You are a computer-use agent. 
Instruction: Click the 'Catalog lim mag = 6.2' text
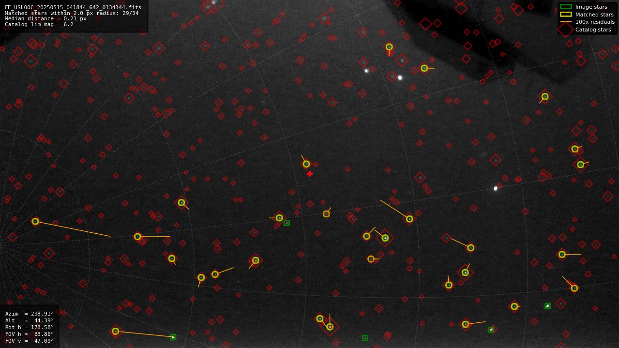click(39, 24)
